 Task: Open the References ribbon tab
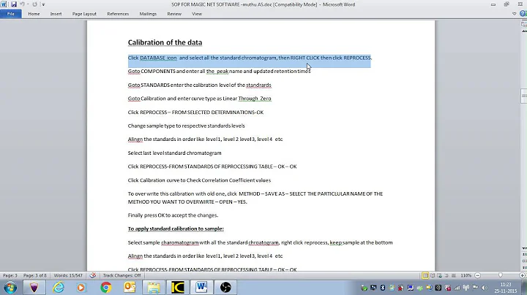[118, 14]
